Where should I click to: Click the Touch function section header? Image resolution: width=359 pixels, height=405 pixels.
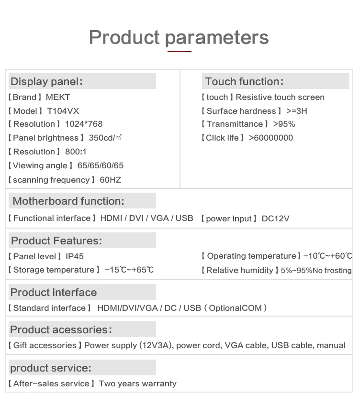pos(276,81)
